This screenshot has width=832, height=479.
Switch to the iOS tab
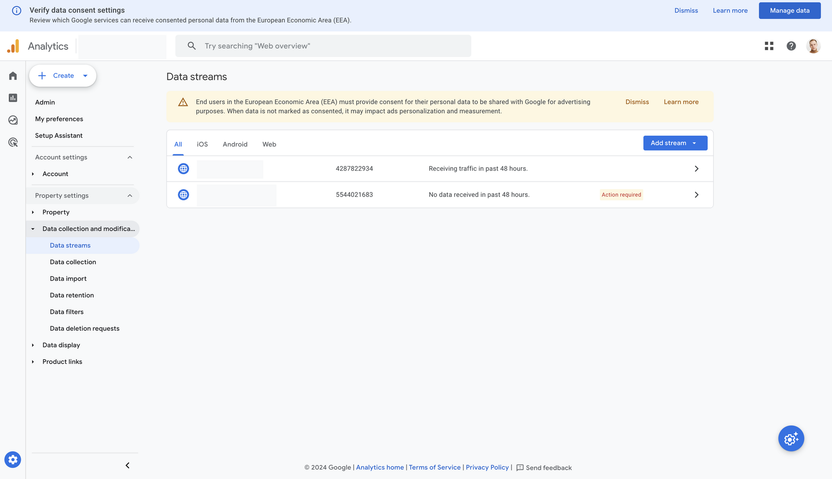202,144
